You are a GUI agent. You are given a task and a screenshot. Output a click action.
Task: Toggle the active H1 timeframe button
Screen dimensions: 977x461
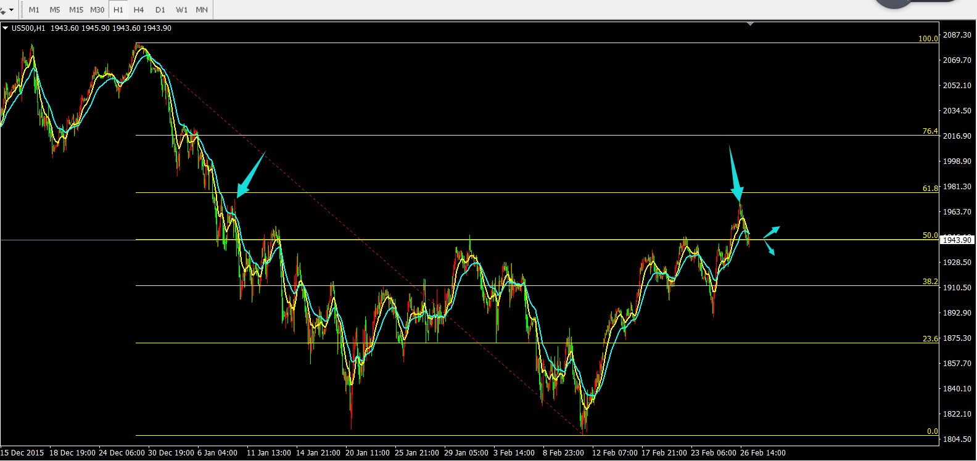point(118,10)
